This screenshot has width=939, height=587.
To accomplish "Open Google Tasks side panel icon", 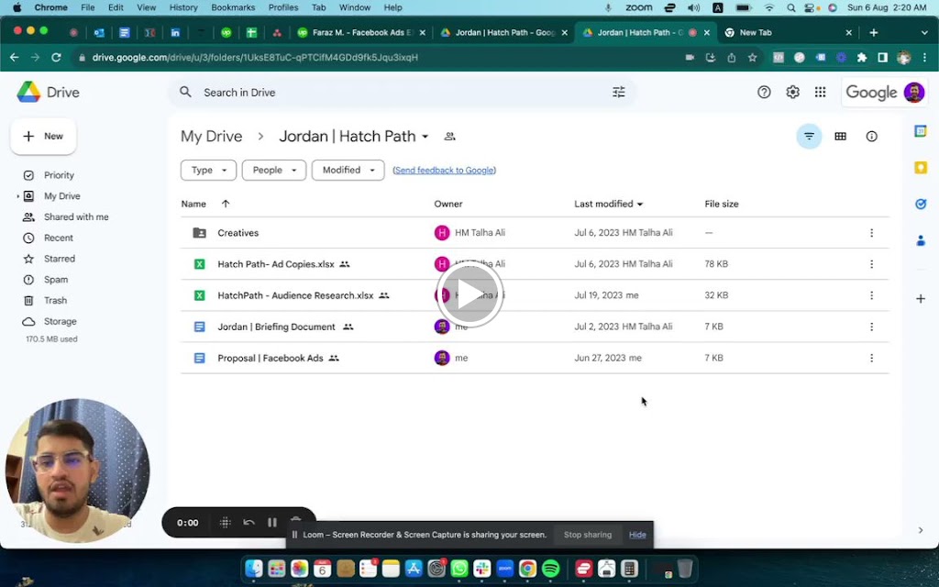I will (x=921, y=205).
